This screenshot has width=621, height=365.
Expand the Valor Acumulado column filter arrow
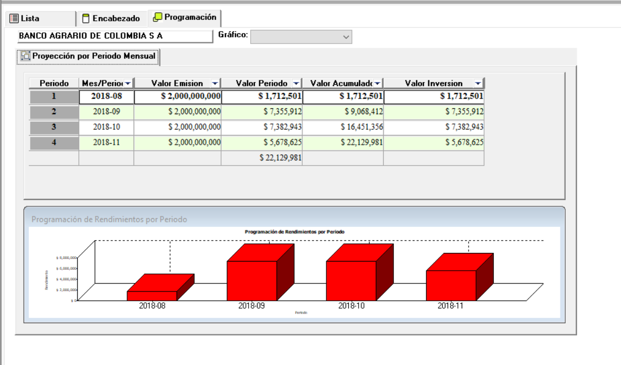377,84
